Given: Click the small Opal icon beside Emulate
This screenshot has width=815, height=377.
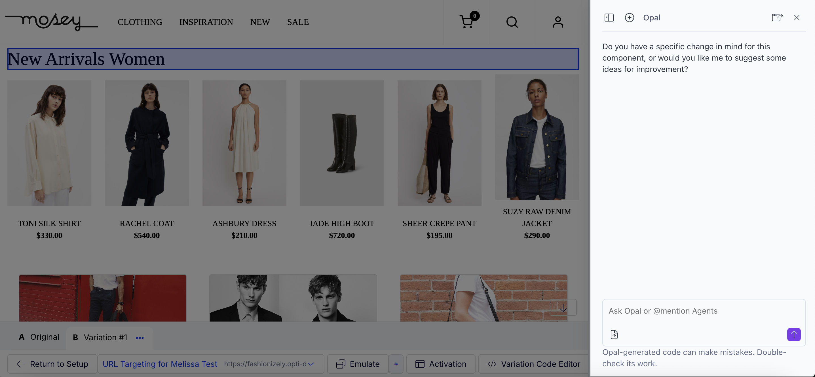Looking at the screenshot, I should pyautogui.click(x=396, y=364).
